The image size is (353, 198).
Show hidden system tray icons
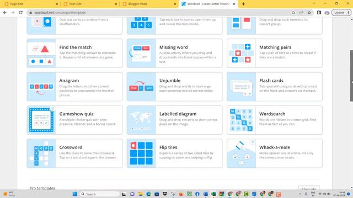(x=300, y=194)
